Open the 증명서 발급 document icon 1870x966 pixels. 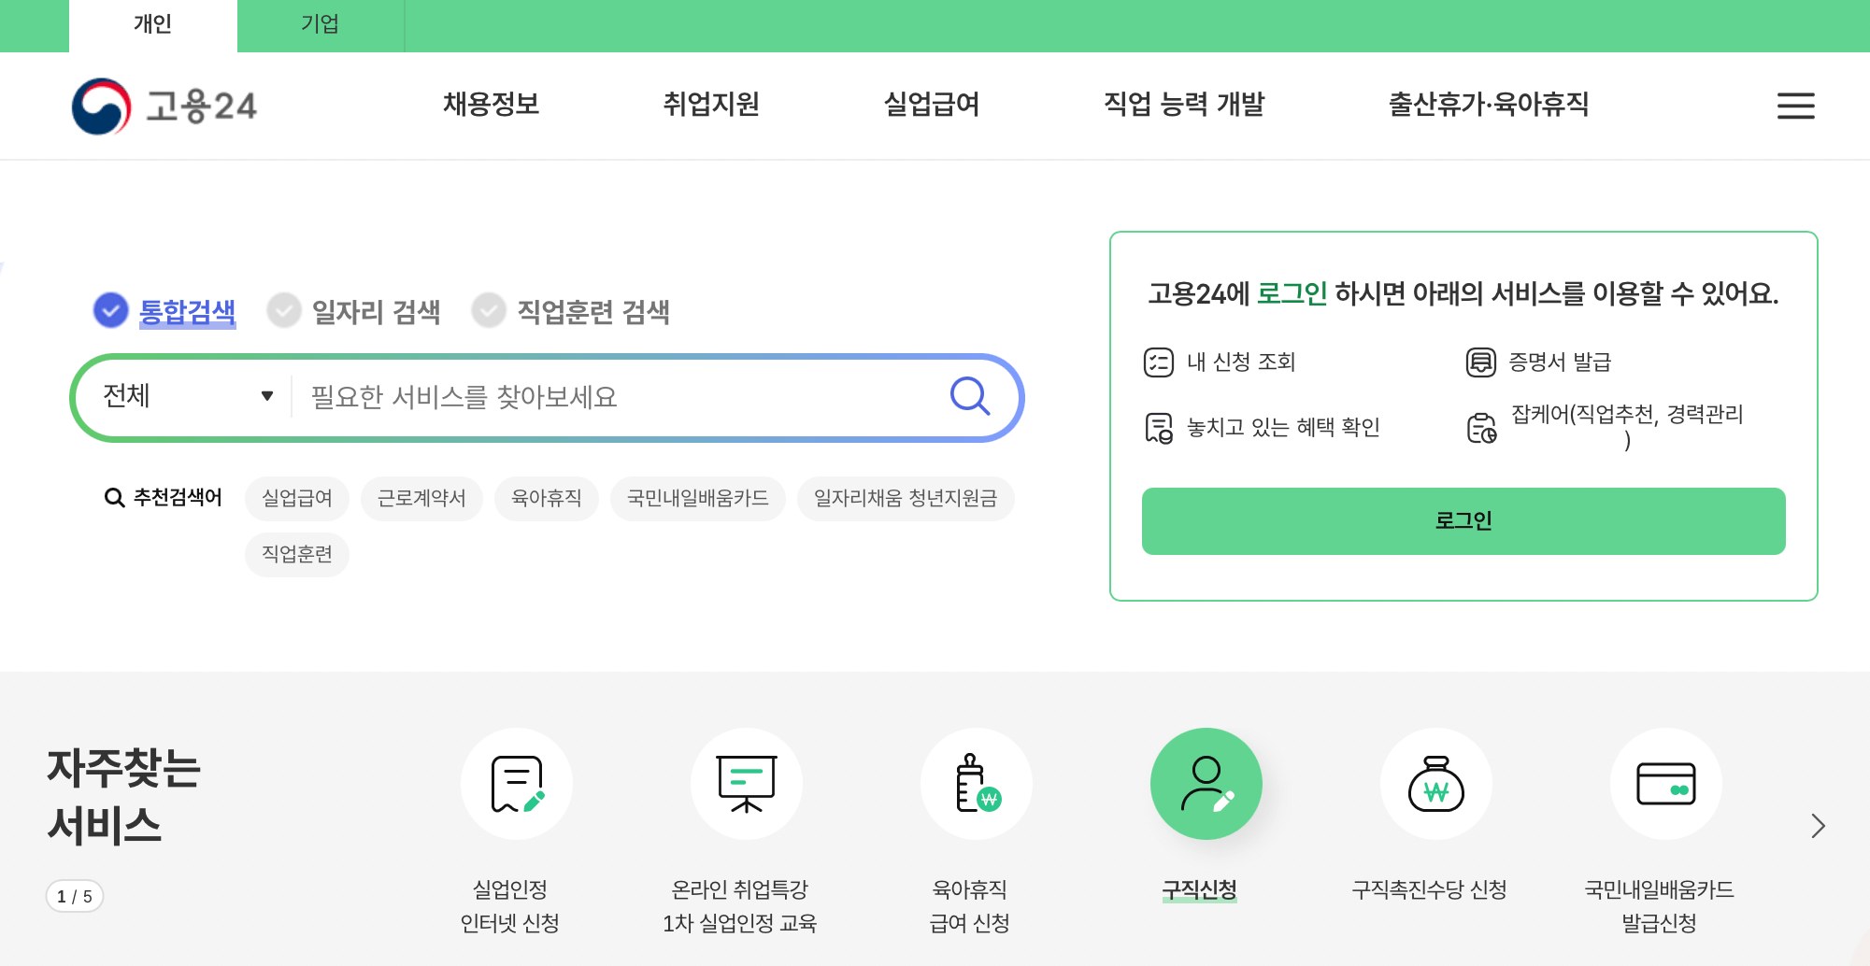(1482, 362)
